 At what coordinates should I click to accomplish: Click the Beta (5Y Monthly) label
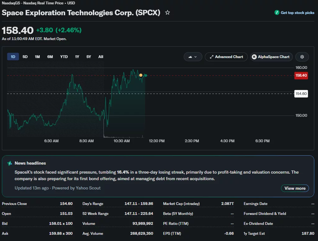point(178,214)
